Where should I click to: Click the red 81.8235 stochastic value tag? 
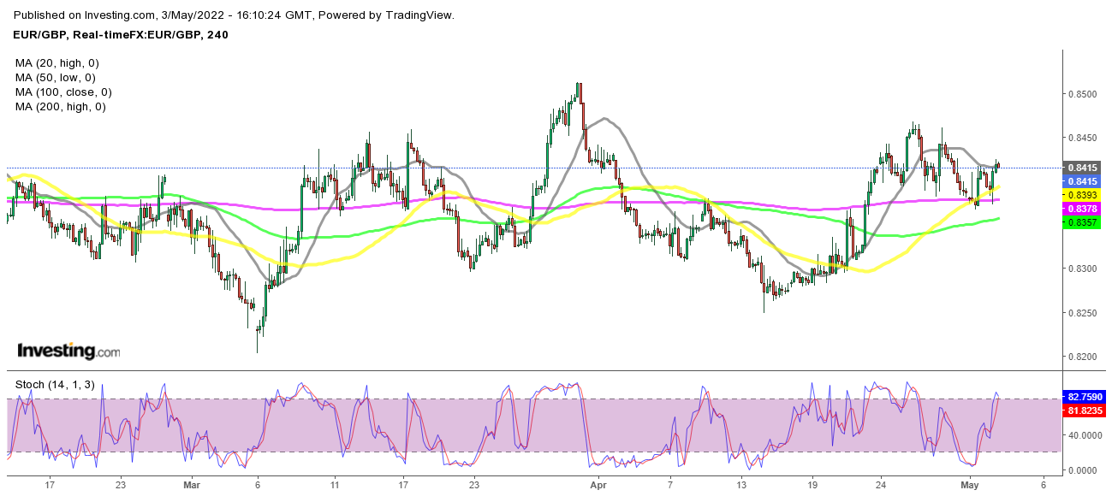coord(1084,411)
